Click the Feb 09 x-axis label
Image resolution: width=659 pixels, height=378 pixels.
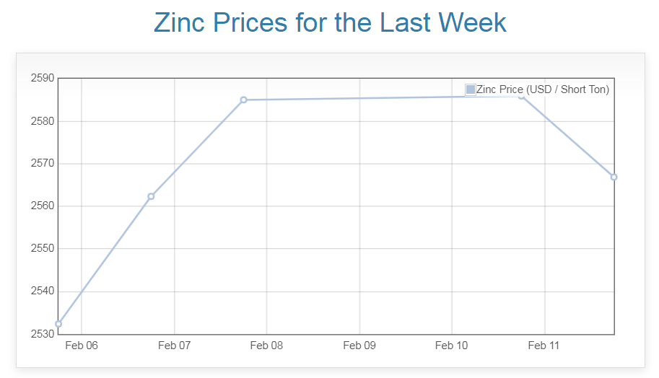[x=359, y=346]
